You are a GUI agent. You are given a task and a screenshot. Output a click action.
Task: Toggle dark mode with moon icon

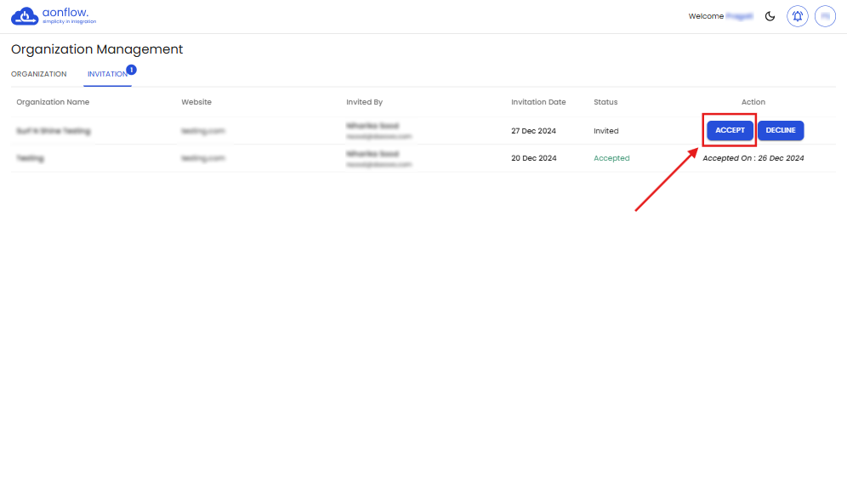[770, 16]
